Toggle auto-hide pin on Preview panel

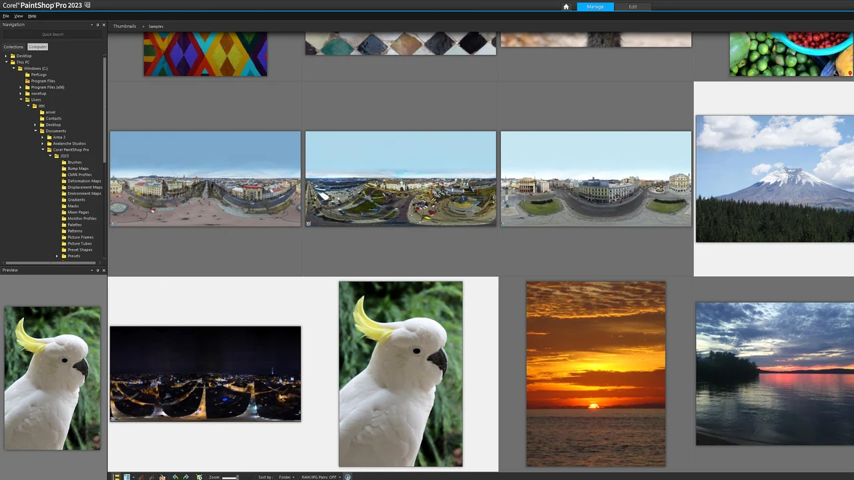point(97,270)
